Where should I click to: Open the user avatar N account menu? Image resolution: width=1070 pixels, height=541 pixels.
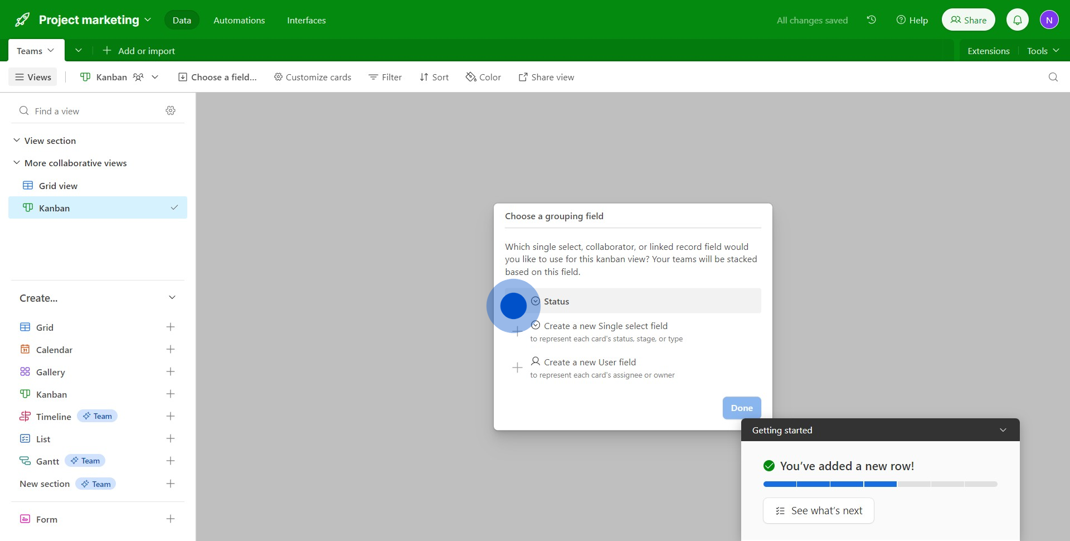[1049, 20]
